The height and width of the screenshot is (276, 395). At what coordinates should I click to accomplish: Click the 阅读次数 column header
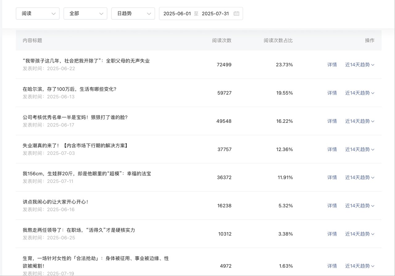(x=222, y=40)
